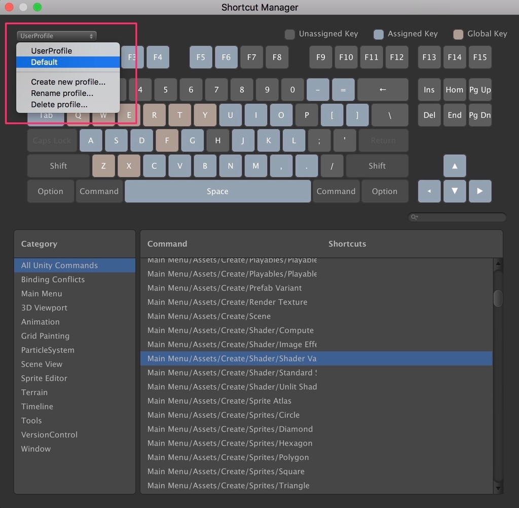Click the Shortcuts column header
Viewport: 519px width, 508px height.
347,244
